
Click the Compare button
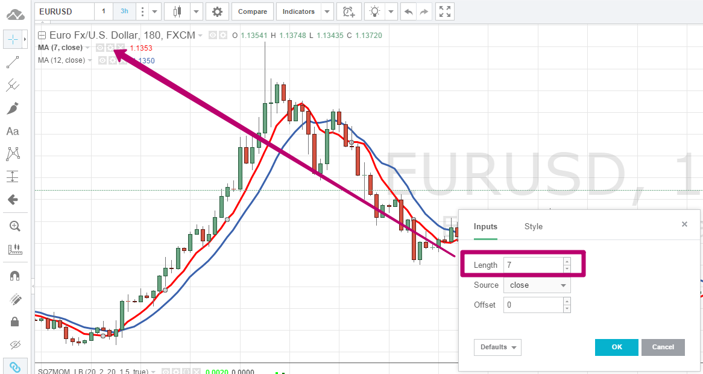[253, 11]
